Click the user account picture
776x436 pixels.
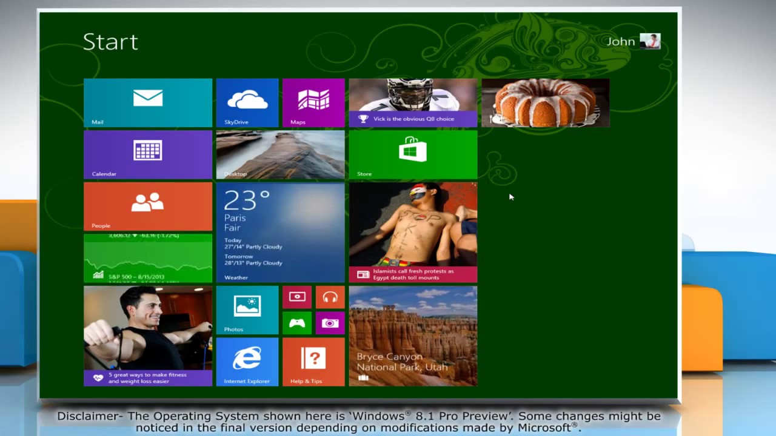pyautogui.click(x=650, y=41)
